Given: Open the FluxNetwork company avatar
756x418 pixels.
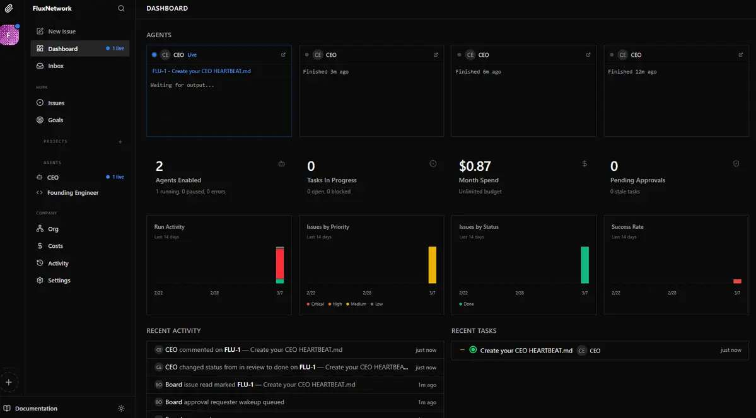Looking at the screenshot, I should [9, 35].
